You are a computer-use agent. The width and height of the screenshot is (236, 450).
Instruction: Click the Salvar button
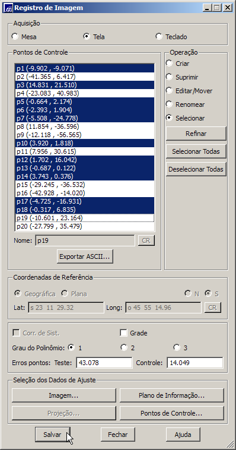click(x=52, y=435)
